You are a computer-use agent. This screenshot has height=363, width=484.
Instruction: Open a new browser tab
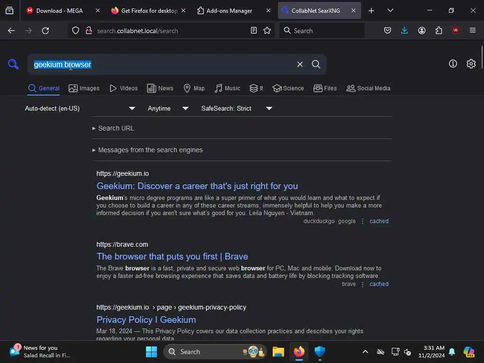click(372, 11)
